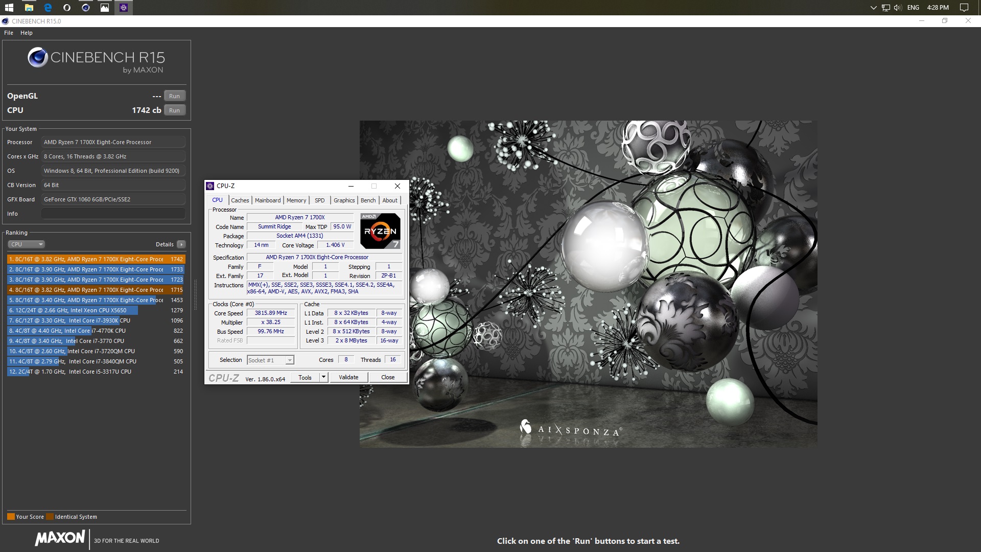The height and width of the screenshot is (552, 981).
Task: Click the brown Identical System legend swatch
Action: point(50,517)
